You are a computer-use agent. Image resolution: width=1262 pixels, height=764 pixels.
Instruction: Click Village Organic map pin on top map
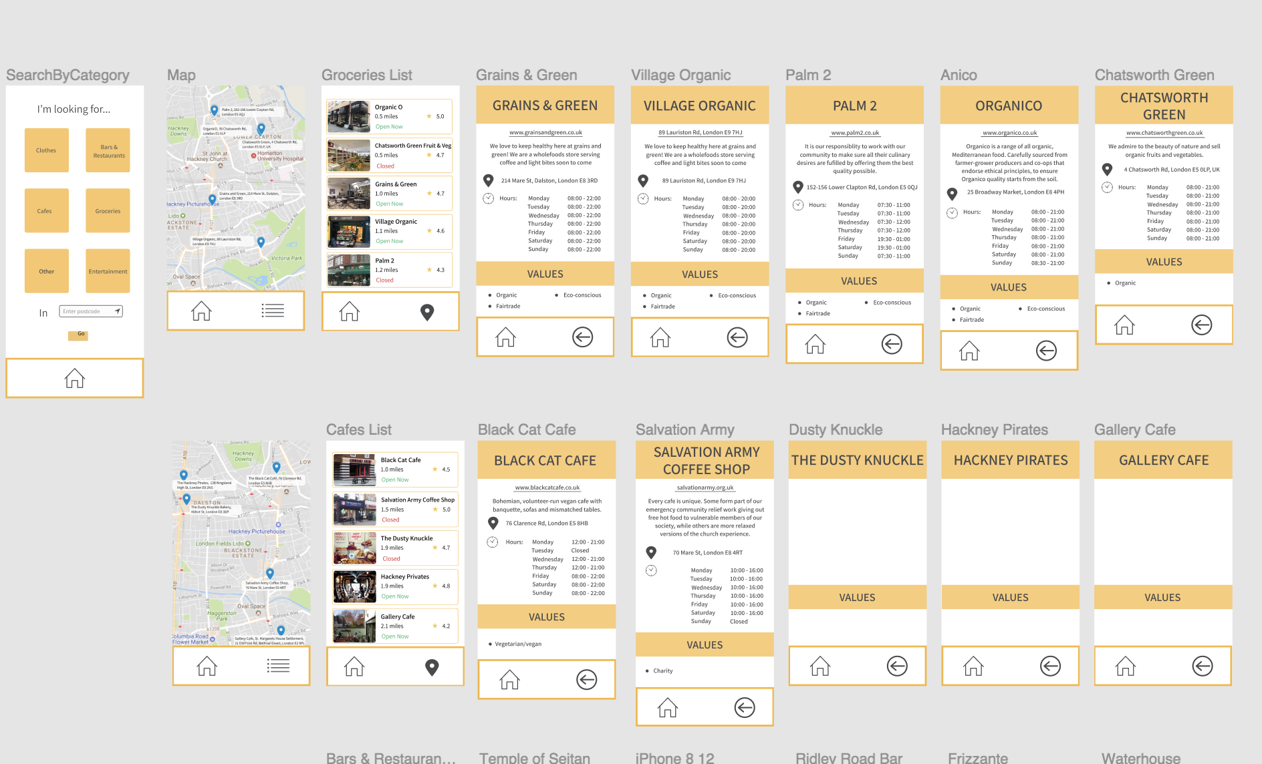click(261, 242)
